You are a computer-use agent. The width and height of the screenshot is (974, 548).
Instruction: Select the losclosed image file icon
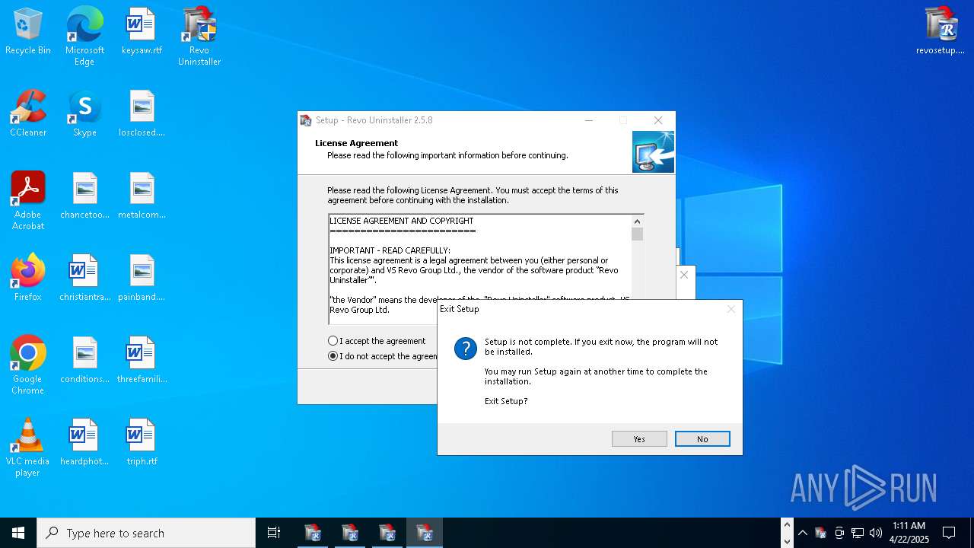tap(142, 114)
